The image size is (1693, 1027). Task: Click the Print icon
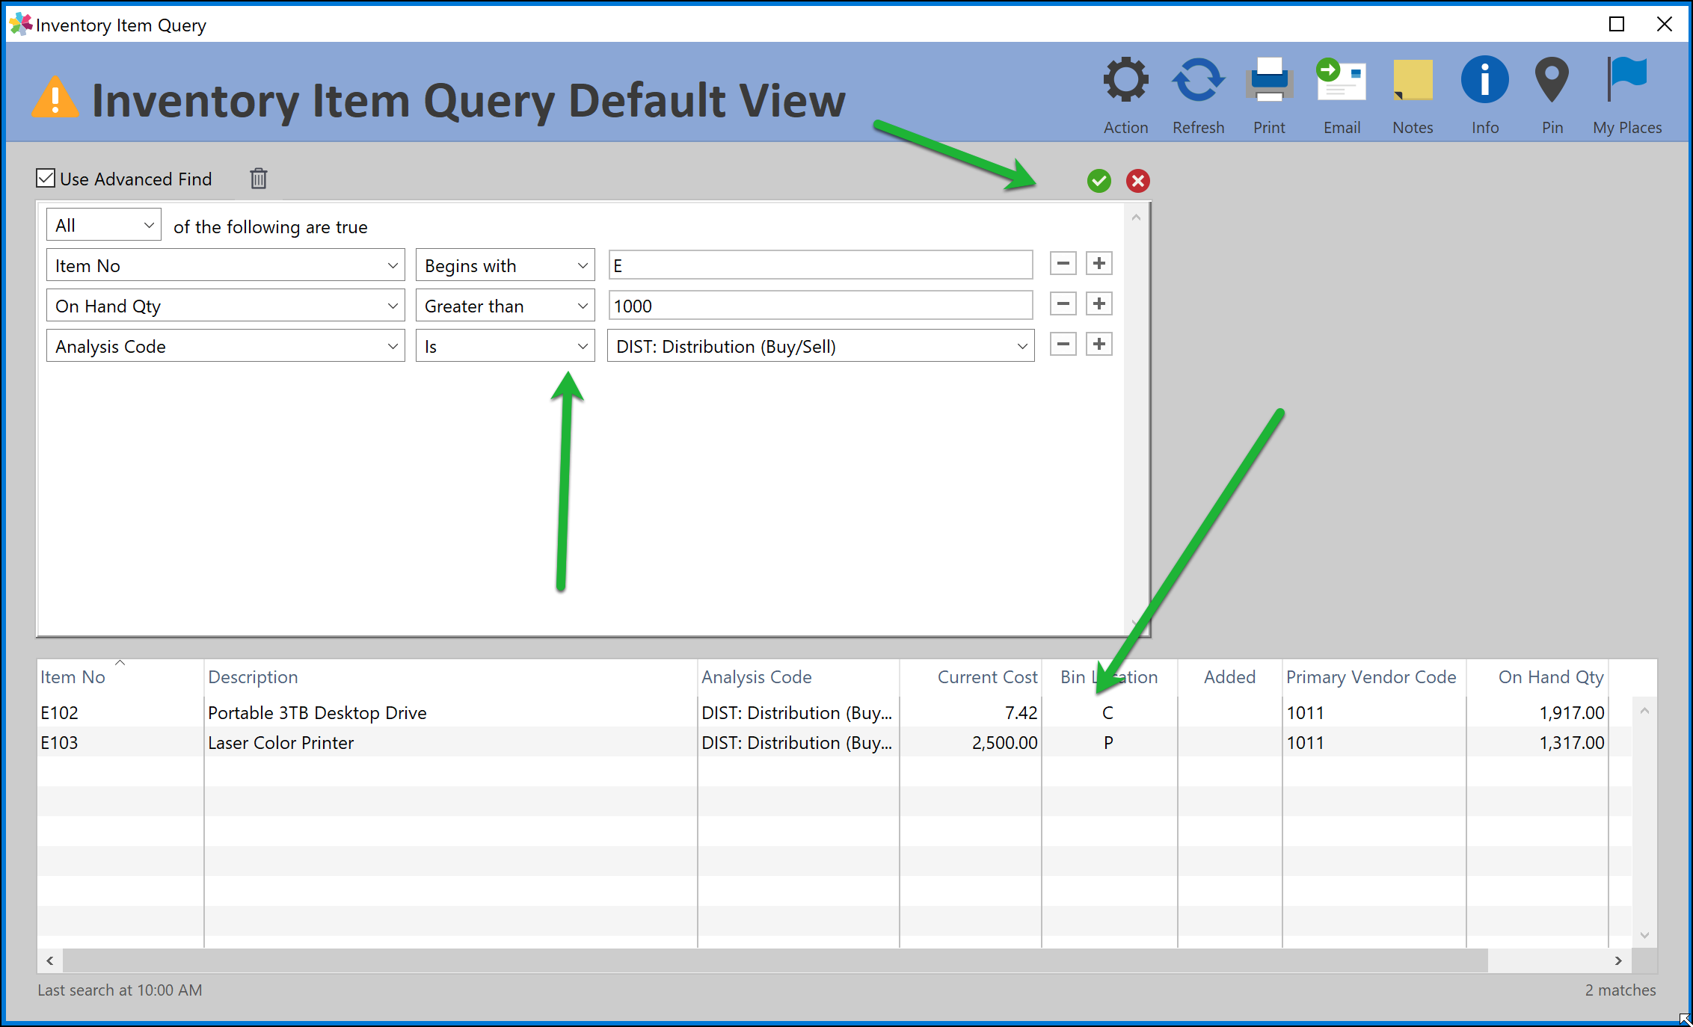[x=1269, y=81]
